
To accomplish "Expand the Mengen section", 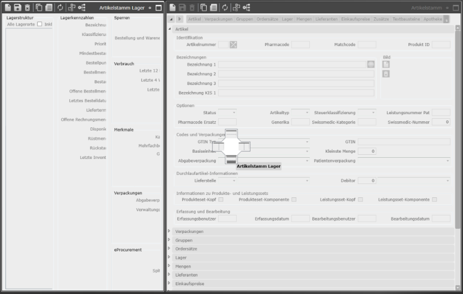I will tap(169, 266).
